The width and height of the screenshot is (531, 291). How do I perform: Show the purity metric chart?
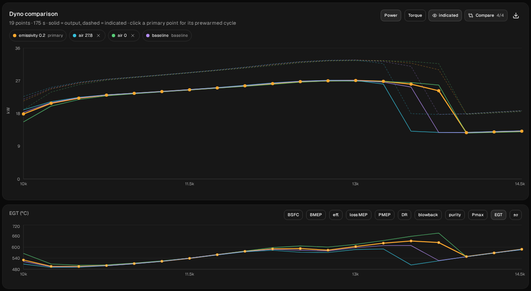(455, 215)
